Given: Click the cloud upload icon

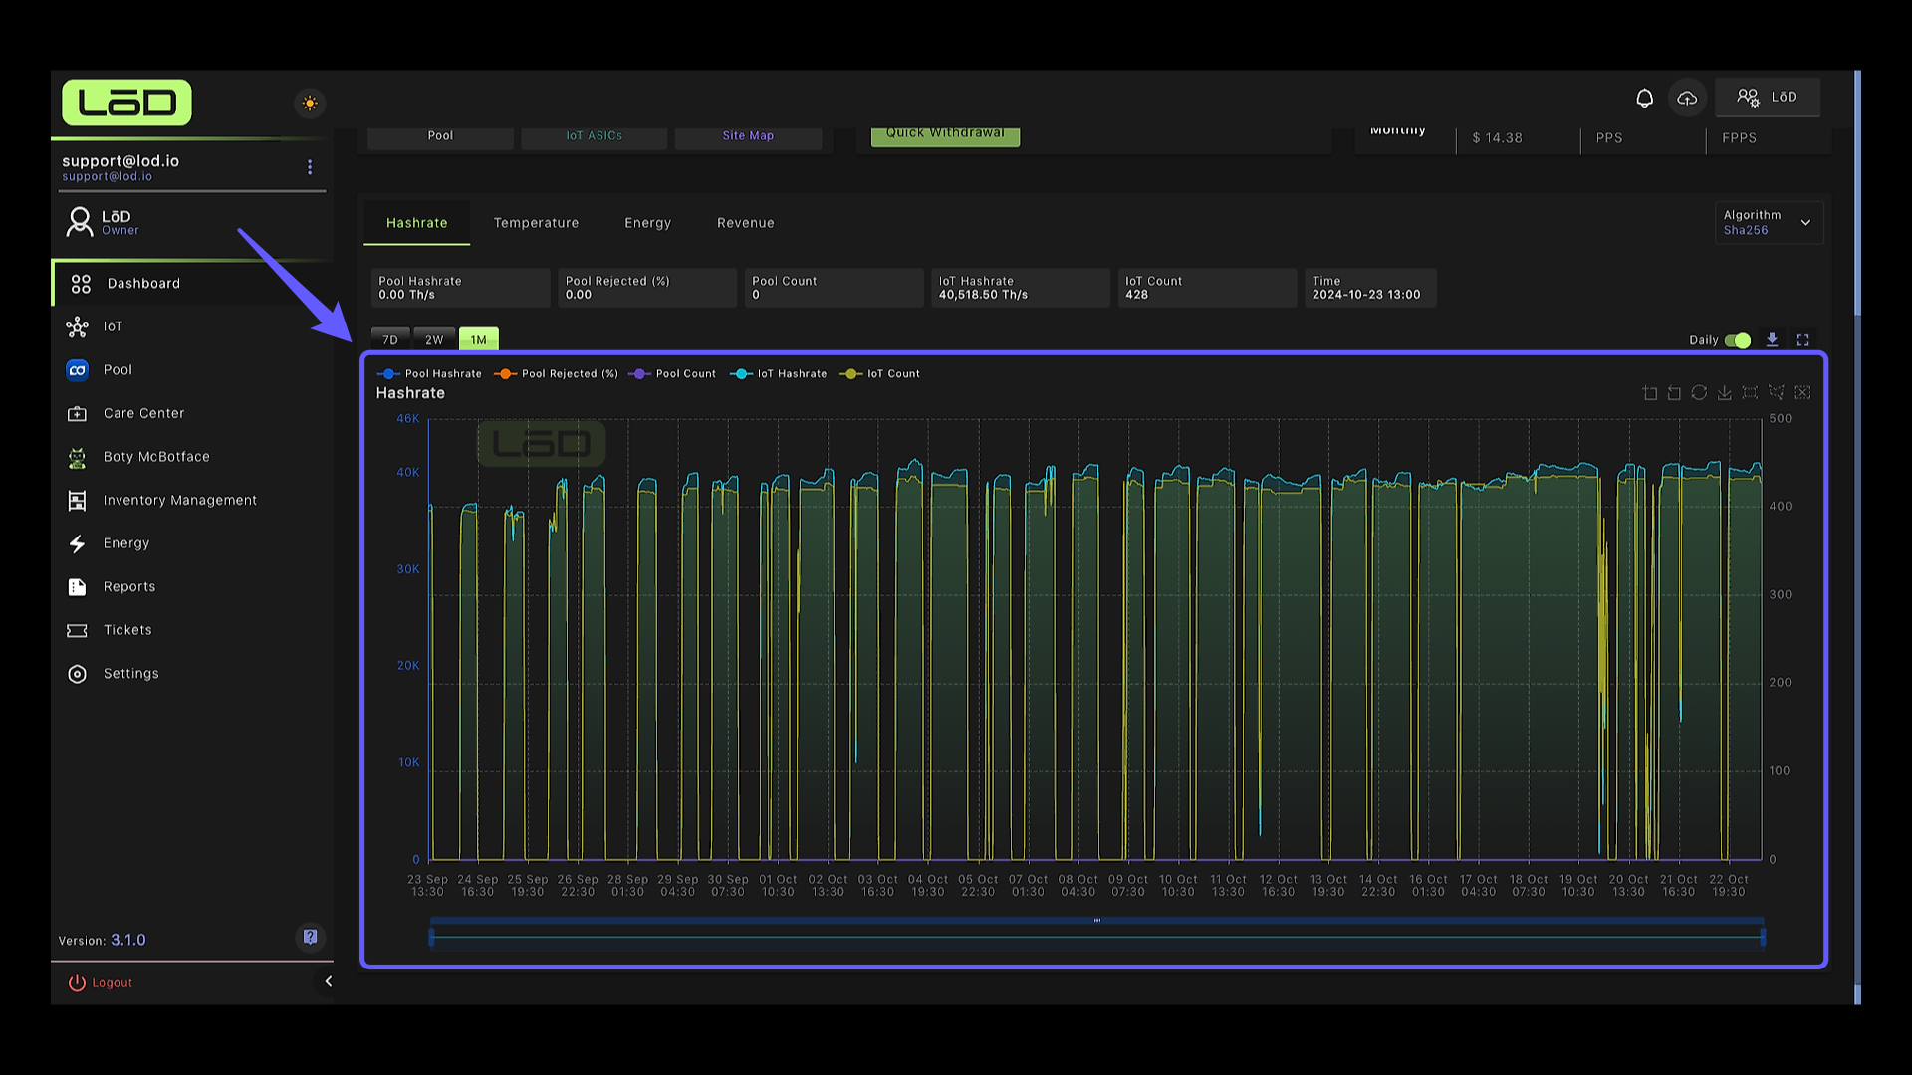Looking at the screenshot, I should click(1687, 98).
